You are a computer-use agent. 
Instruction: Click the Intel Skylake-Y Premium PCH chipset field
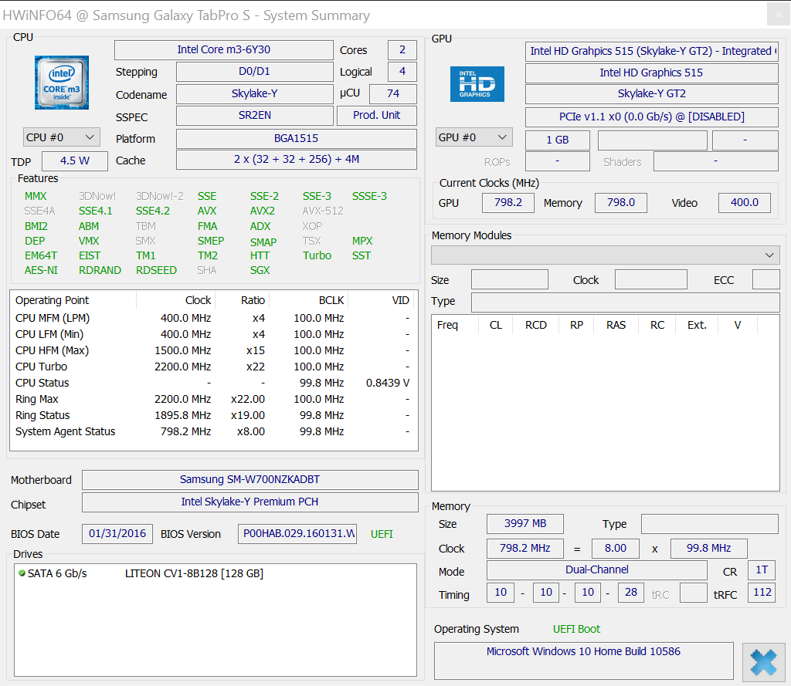(250, 502)
